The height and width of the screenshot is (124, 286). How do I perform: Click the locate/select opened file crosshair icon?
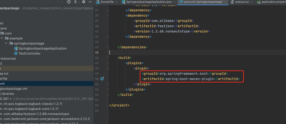[x=69, y=2]
